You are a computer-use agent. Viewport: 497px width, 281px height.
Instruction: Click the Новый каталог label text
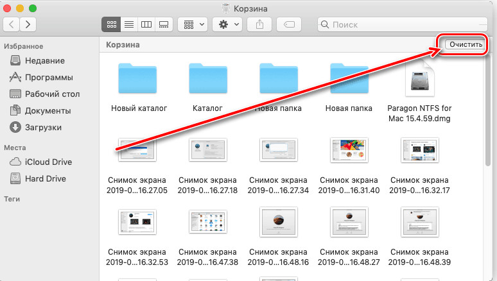[x=139, y=108]
